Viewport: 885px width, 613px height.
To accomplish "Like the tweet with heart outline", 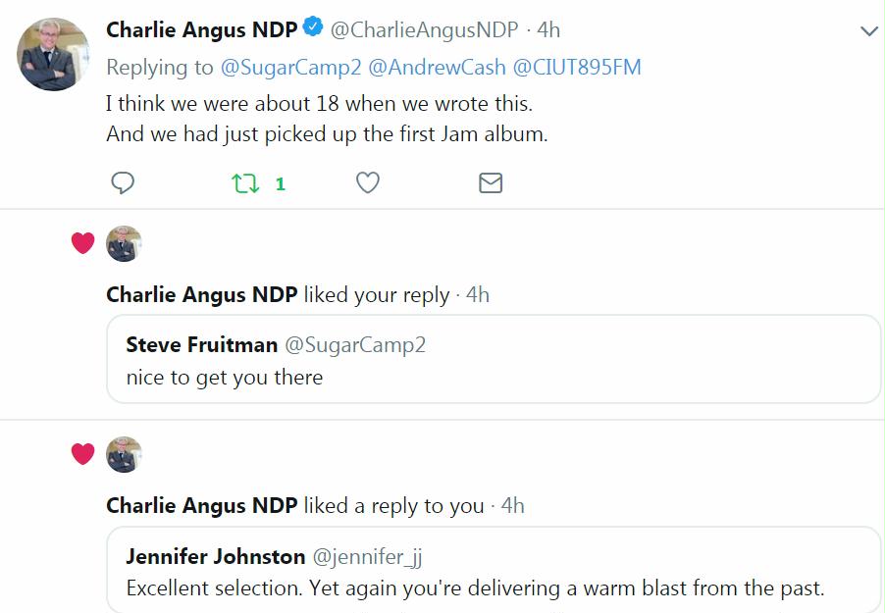I will click(367, 183).
